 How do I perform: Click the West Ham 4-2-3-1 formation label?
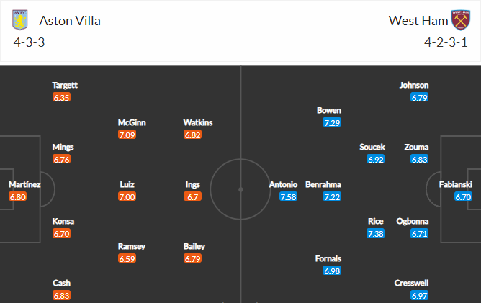446,42
